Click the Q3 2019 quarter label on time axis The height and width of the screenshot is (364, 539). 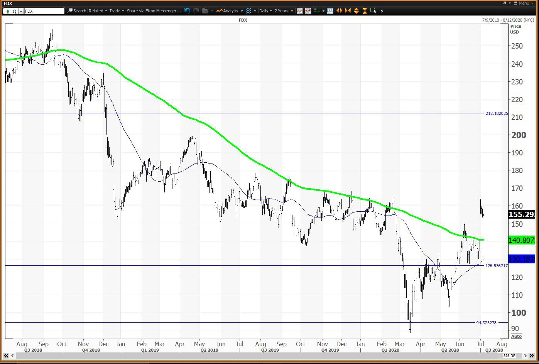pos(270,350)
